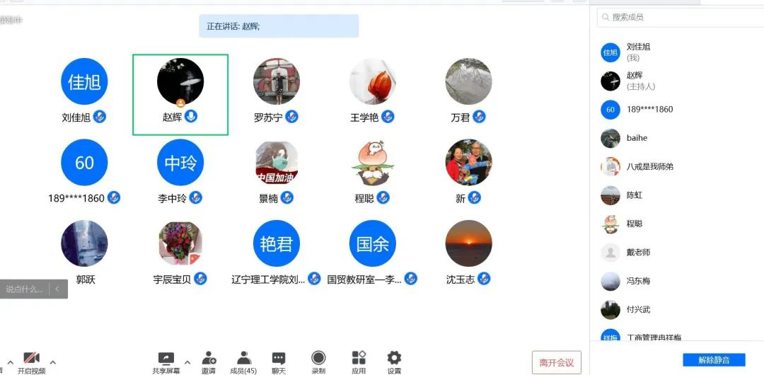The height and width of the screenshot is (375, 764).
Task: Click the unmute button in member panel
Action: (714, 360)
